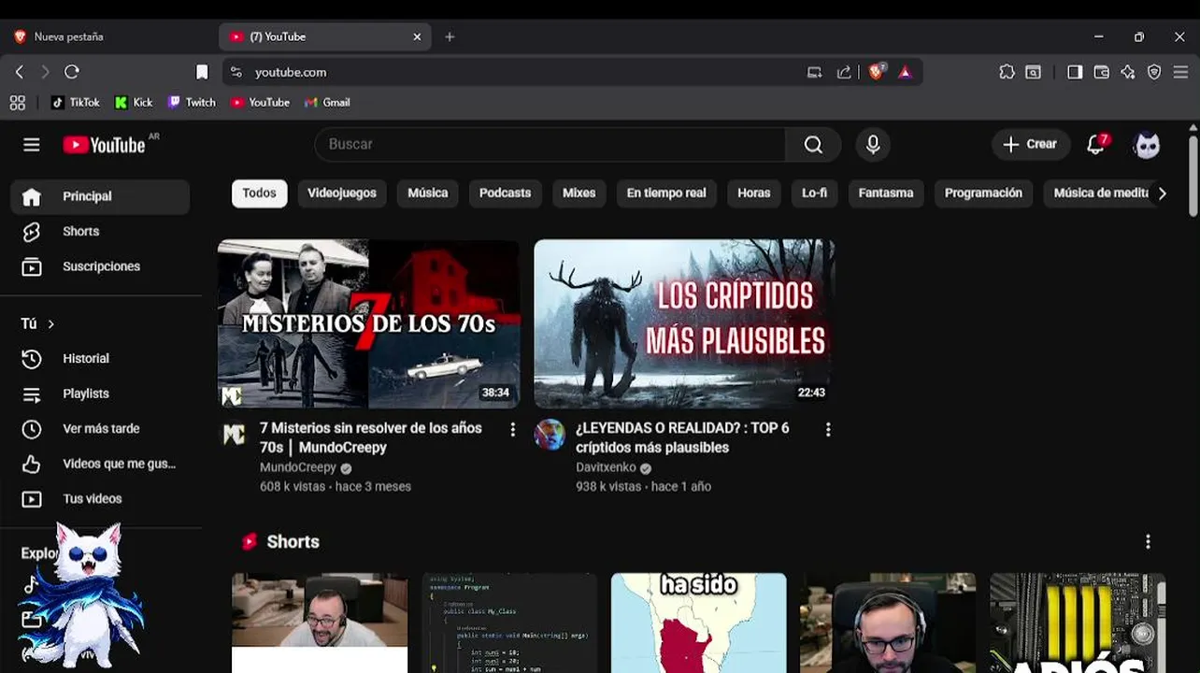This screenshot has height=673, width=1200.
Task: Expand the Tú section chevron
Action: pyautogui.click(x=50, y=324)
